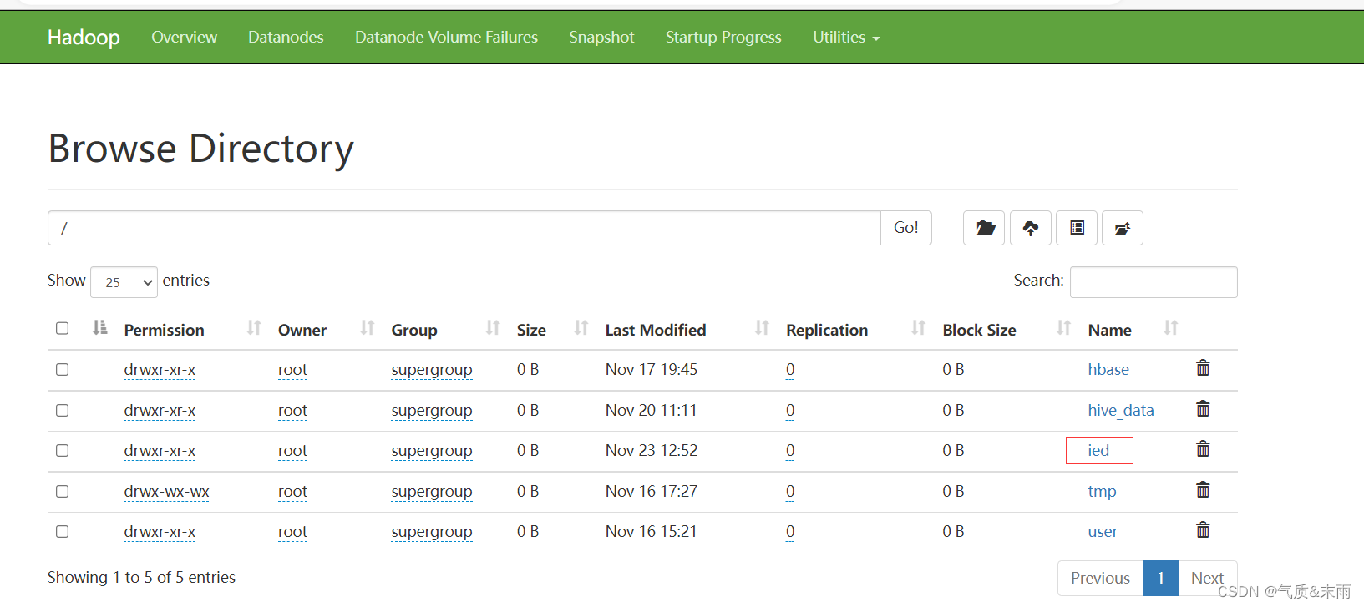1364x607 pixels.
Task: Select page 1 in pagination
Action: coord(1160,578)
